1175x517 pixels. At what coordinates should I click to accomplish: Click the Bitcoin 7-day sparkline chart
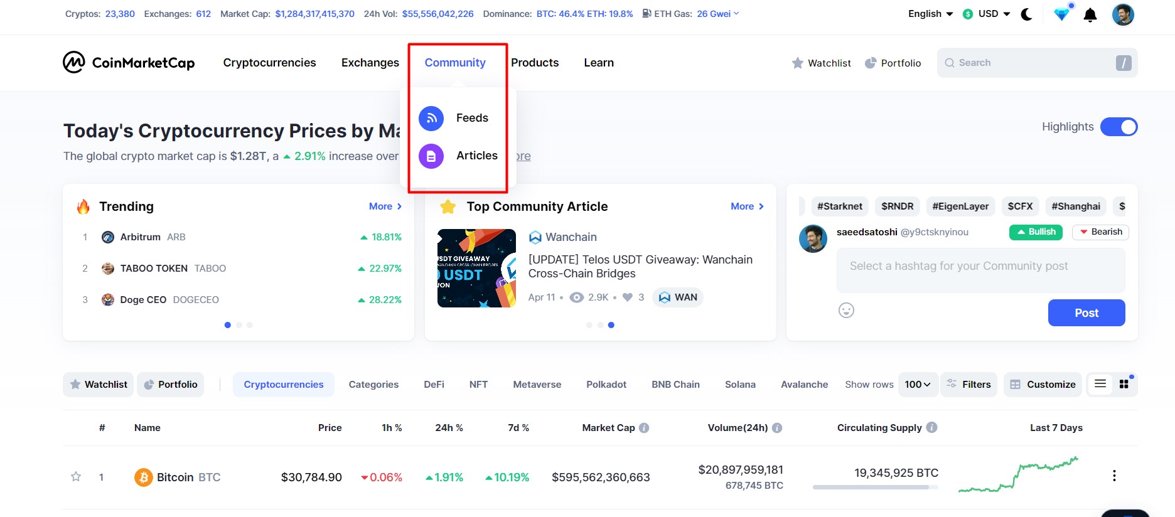click(1019, 474)
